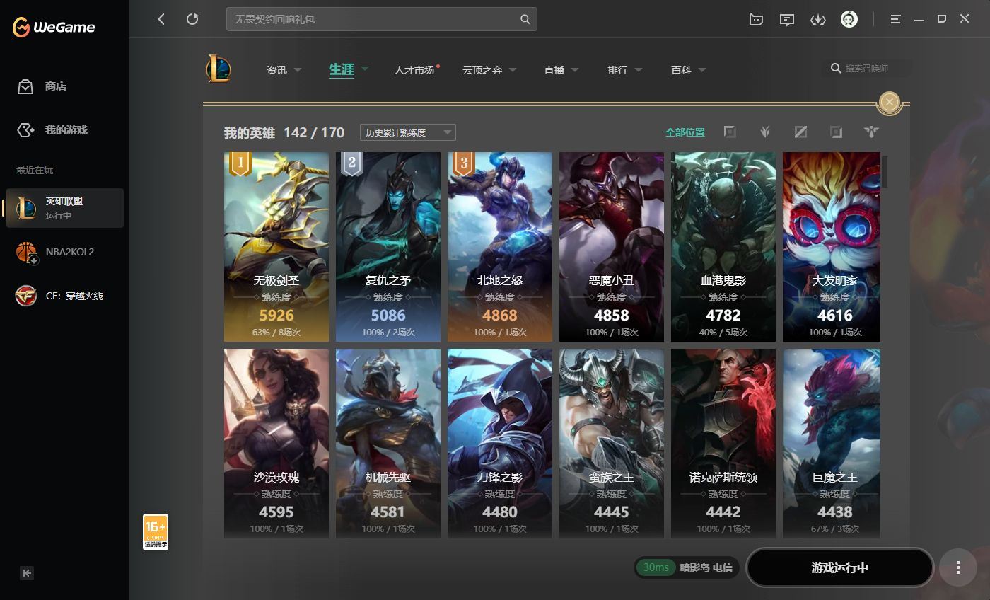Click the refresh page icon

click(x=192, y=19)
